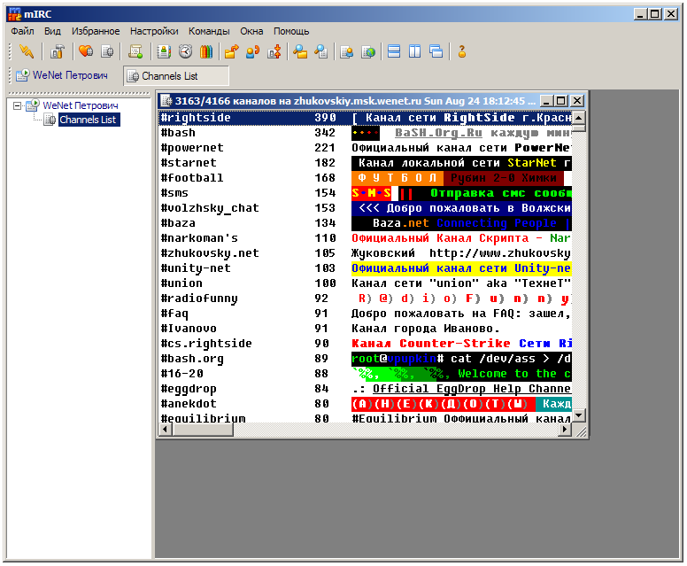The image size is (687, 566).
Task: Open the Файл menu
Action: pos(22,31)
